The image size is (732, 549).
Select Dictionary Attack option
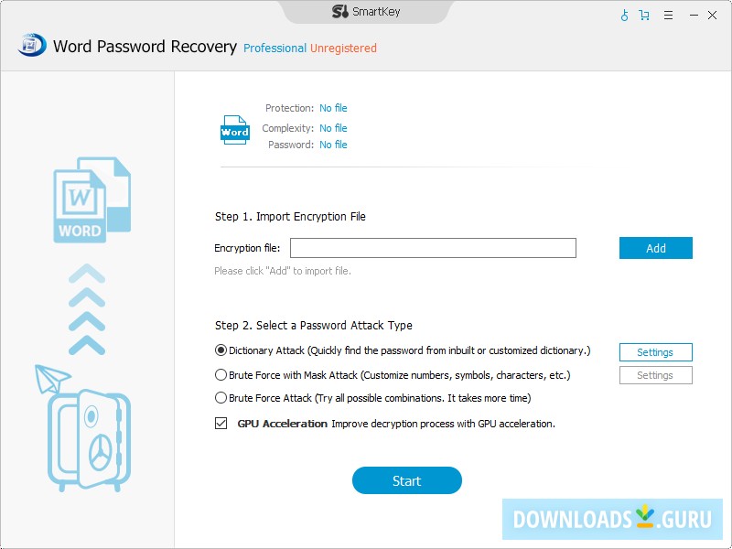coord(220,350)
